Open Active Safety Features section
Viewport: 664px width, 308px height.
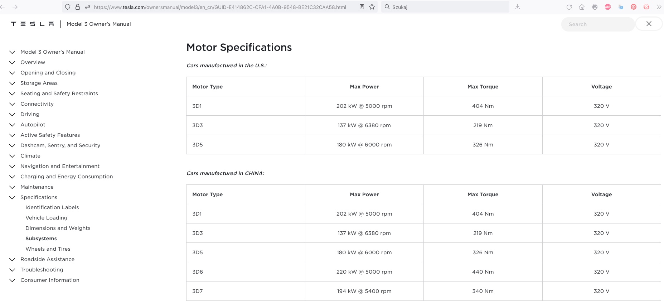tap(50, 135)
